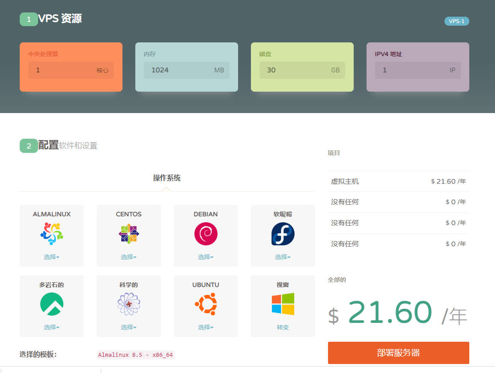This screenshot has width=495, height=373.
Task: Click the 视窗 card title
Action: (x=283, y=284)
